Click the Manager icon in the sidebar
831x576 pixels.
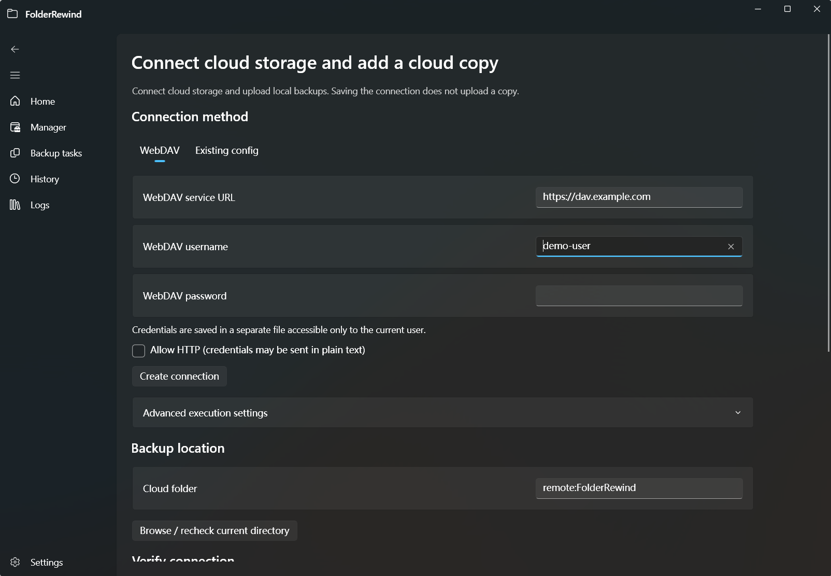15,127
